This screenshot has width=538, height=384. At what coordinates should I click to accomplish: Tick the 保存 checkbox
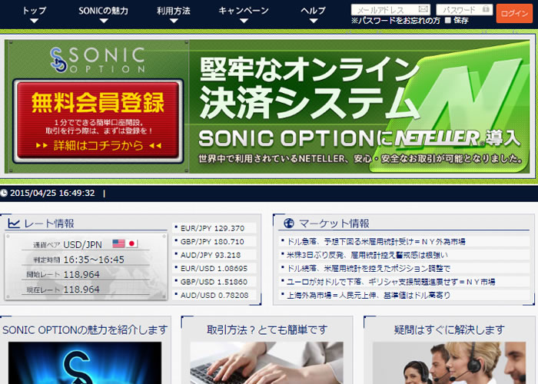(x=448, y=20)
